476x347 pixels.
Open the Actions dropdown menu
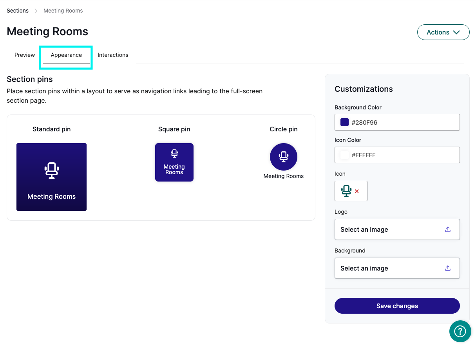point(443,32)
